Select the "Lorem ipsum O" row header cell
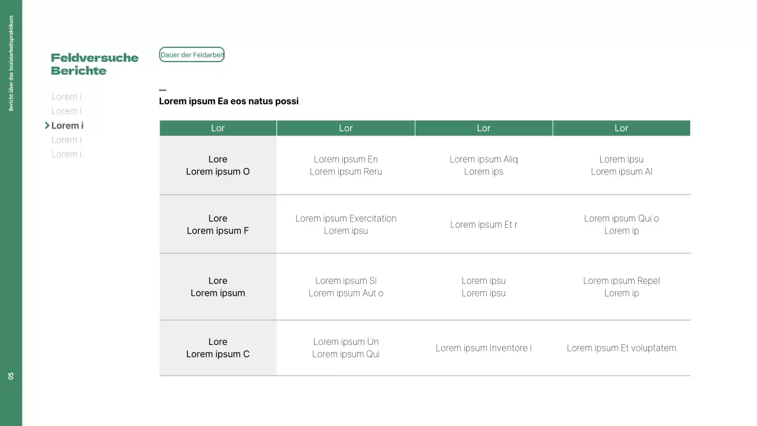 click(x=218, y=166)
